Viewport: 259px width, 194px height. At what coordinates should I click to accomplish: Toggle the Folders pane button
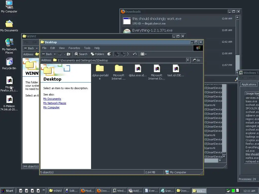point(97,54)
